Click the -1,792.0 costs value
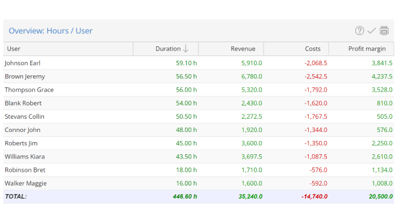 pyautogui.click(x=316, y=90)
